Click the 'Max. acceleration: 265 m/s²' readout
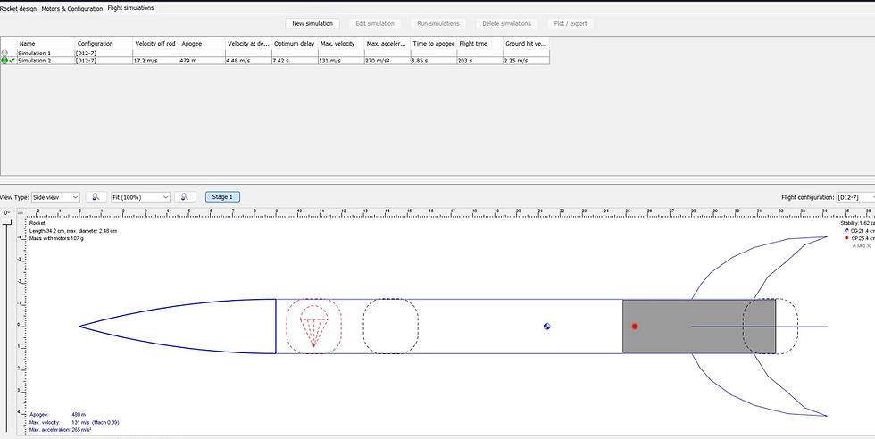The width and height of the screenshot is (875, 439). 61,429
